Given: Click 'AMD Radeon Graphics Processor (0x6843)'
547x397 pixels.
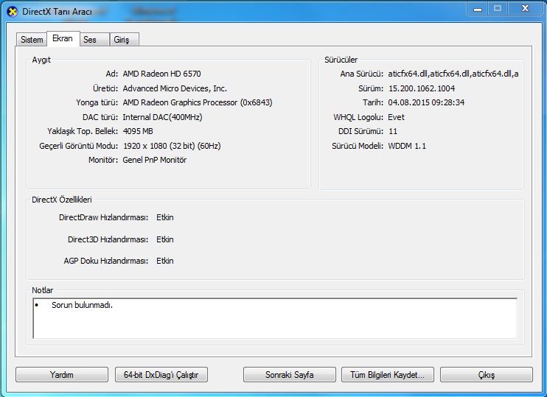Looking at the screenshot, I should point(198,102).
